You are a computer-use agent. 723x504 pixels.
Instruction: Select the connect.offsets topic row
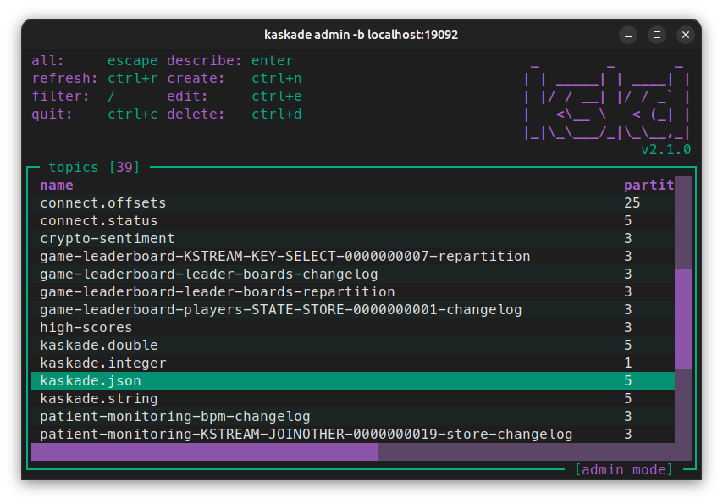click(353, 203)
